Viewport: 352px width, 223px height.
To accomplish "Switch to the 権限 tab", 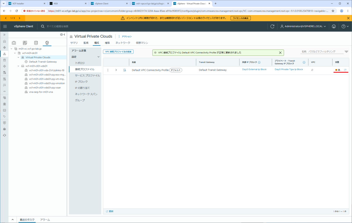I will [107, 43].
